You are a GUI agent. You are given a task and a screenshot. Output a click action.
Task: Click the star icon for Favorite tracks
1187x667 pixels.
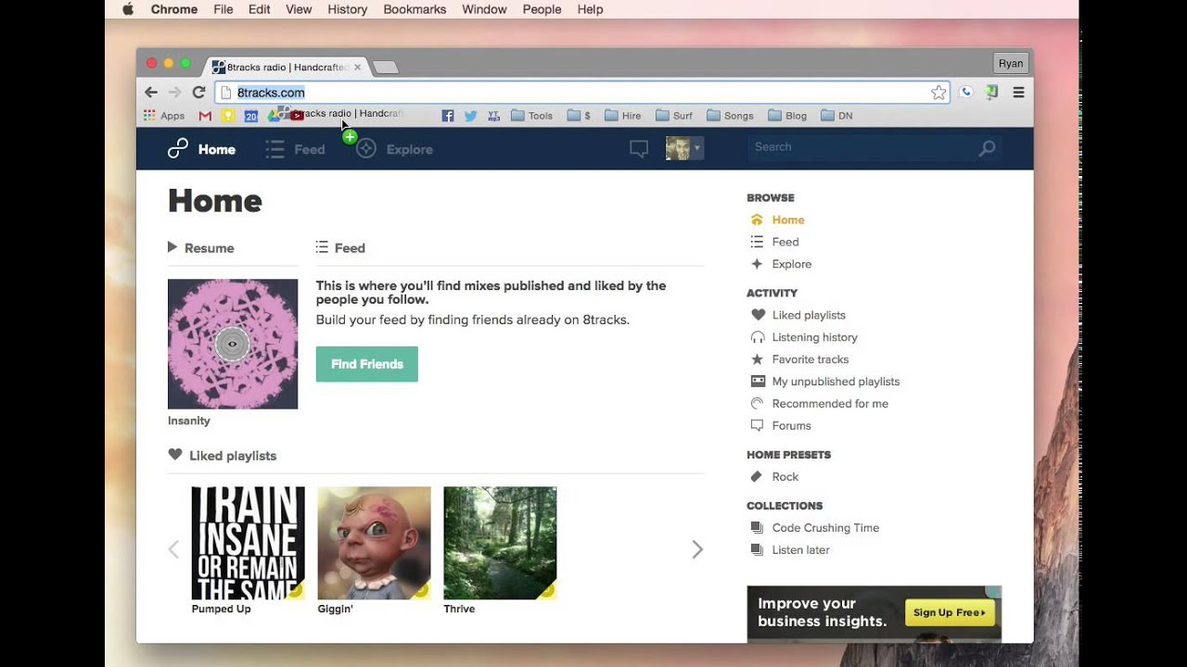click(x=758, y=359)
